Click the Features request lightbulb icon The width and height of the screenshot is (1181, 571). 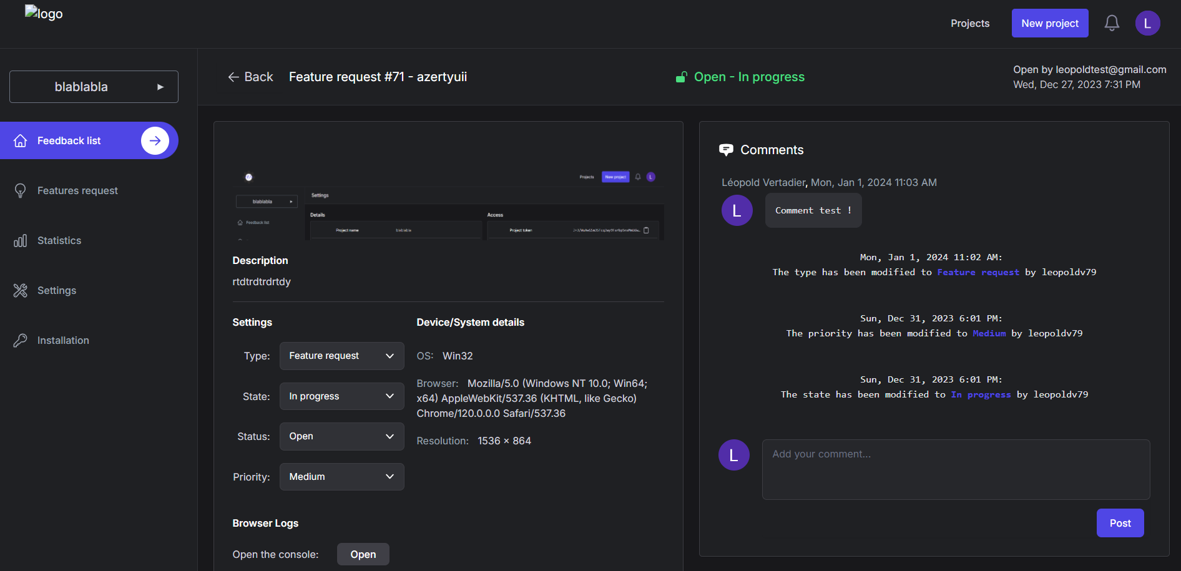click(x=21, y=190)
